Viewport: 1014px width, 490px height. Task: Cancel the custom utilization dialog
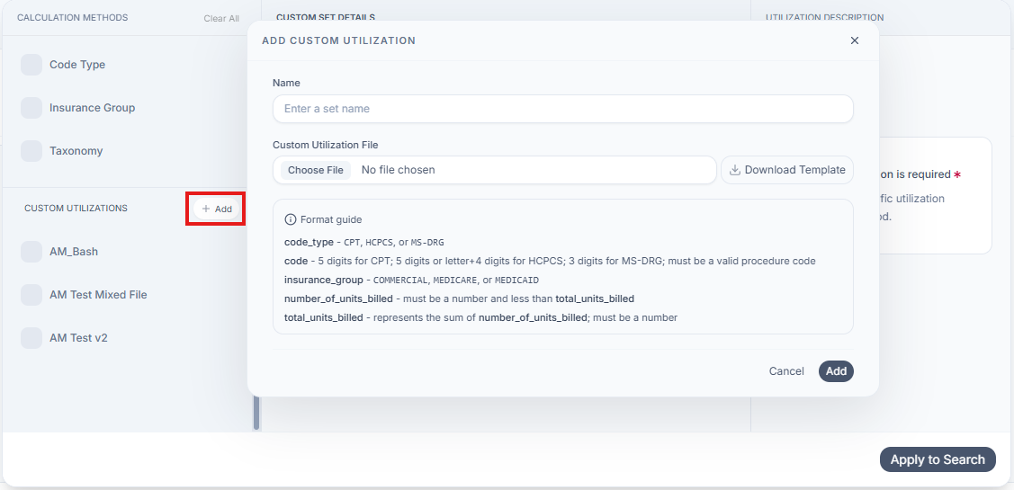pos(786,371)
